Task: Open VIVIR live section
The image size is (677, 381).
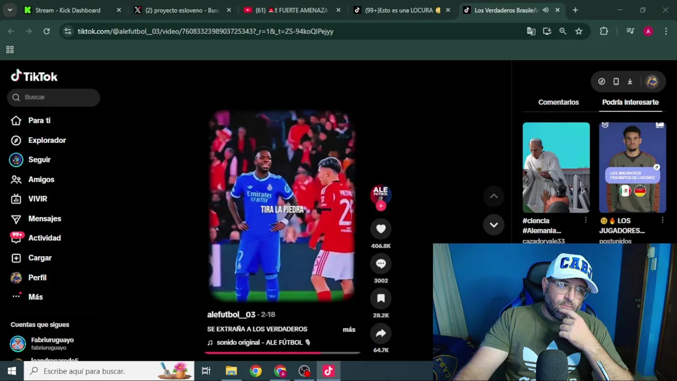Action: [29, 199]
